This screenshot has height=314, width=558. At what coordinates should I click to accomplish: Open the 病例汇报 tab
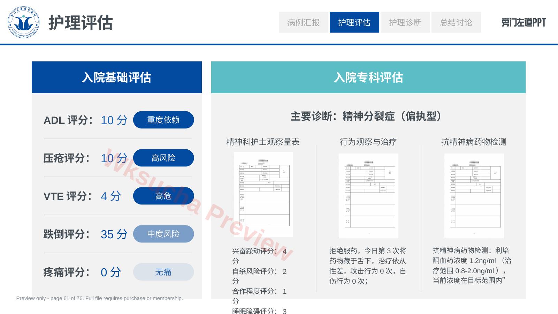tap(304, 22)
